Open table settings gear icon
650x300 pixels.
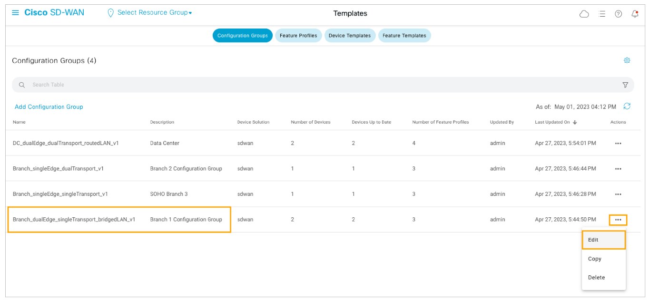click(x=627, y=60)
